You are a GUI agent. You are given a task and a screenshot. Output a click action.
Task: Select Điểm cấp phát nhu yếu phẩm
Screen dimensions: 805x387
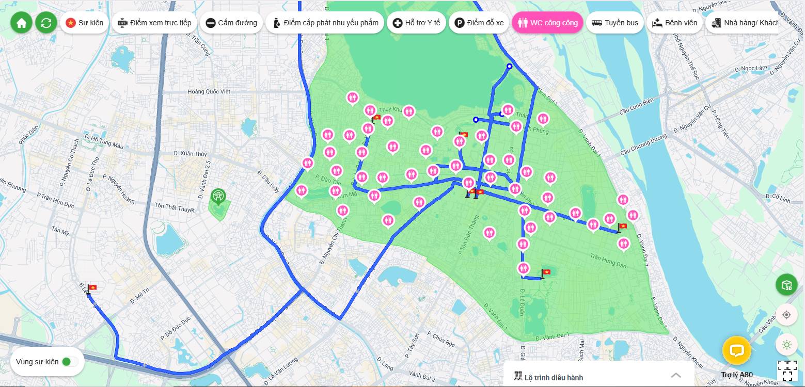325,23
